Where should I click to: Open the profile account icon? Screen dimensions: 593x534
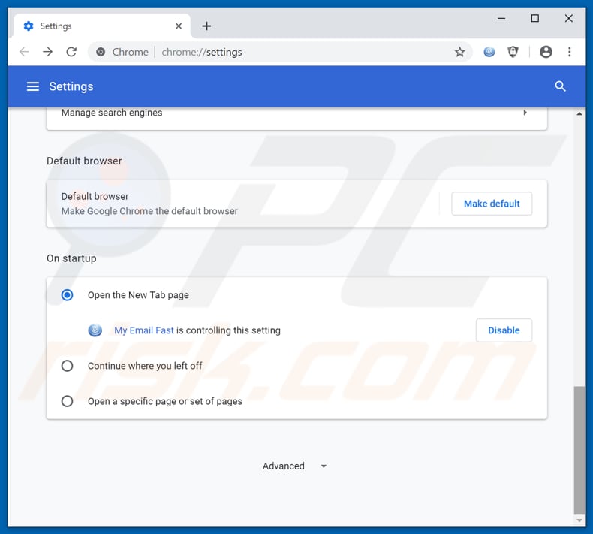click(x=546, y=52)
